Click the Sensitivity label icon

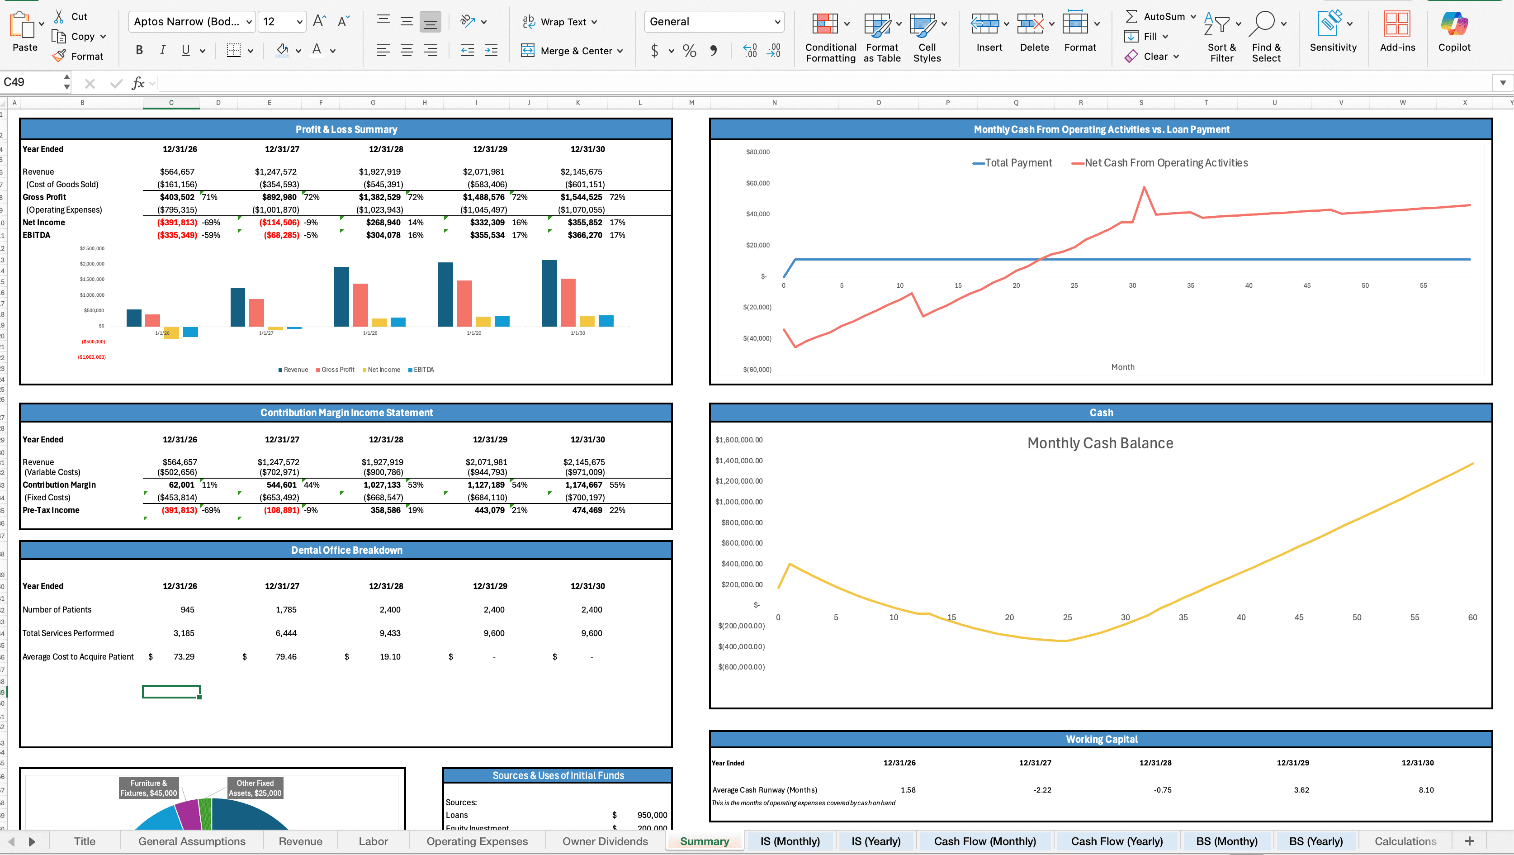click(x=1329, y=24)
